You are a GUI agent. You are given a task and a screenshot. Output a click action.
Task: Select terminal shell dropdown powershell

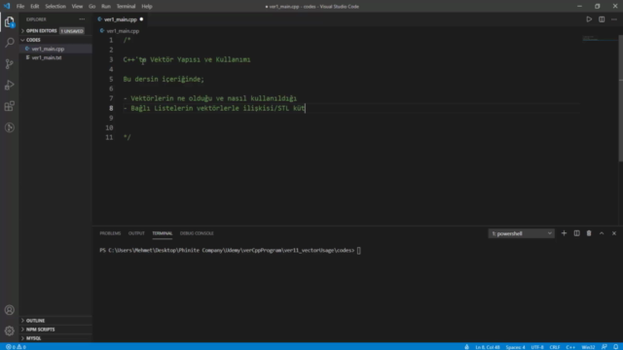click(x=521, y=233)
